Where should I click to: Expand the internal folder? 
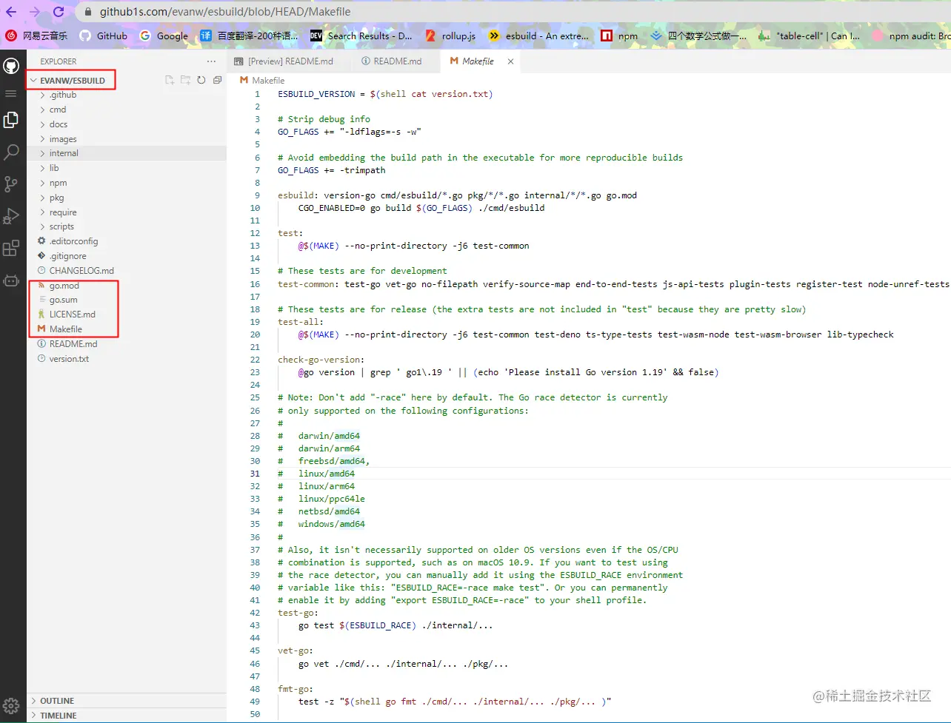pyautogui.click(x=64, y=153)
